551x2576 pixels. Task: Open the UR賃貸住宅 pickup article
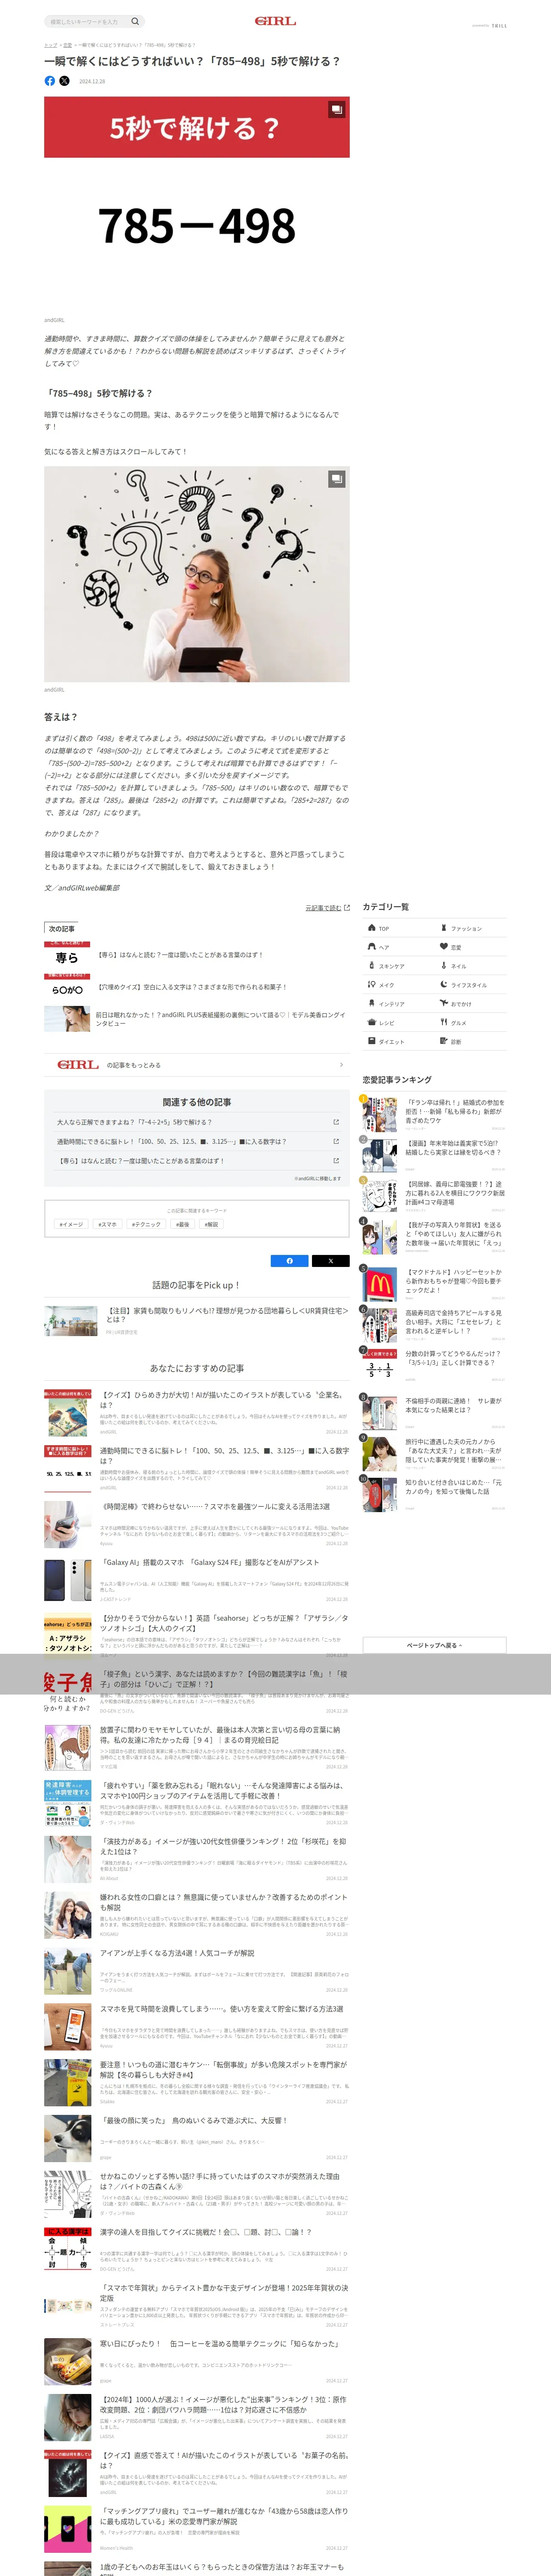pyautogui.click(x=228, y=1315)
